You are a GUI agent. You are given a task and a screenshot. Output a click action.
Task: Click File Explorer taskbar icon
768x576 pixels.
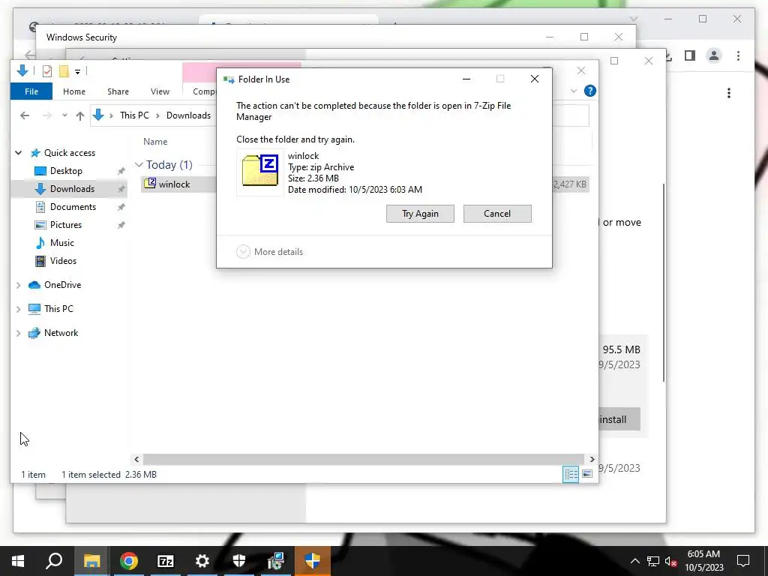point(91,561)
